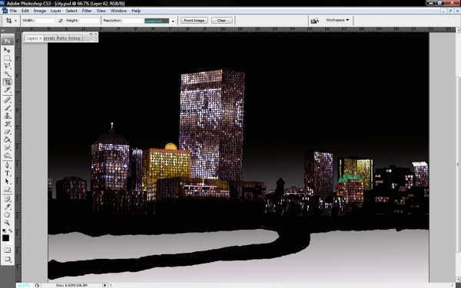
Task: Click the Ps logo atop toolbox
Action: pyautogui.click(x=8, y=41)
